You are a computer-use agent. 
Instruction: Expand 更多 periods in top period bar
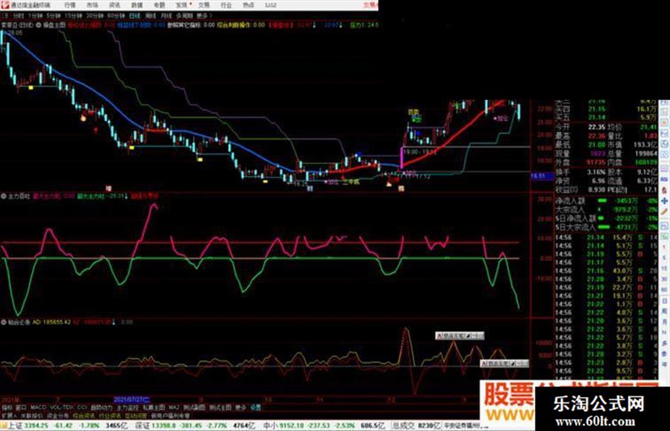[203, 16]
